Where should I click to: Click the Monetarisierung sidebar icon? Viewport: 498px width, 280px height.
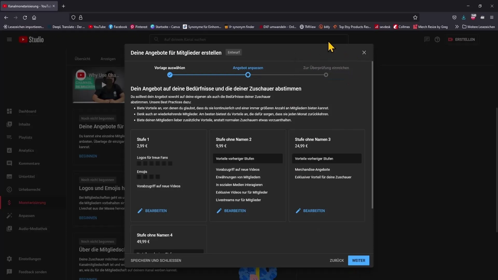click(9, 202)
